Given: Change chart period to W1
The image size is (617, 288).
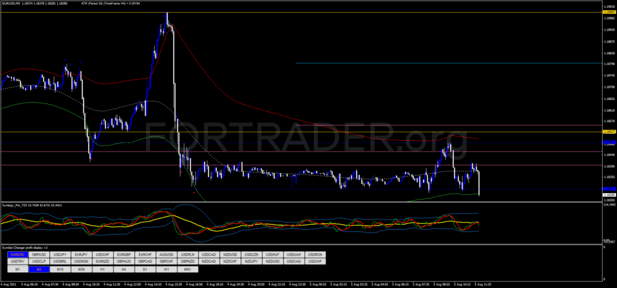Looking at the screenshot, I should [166, 269].
